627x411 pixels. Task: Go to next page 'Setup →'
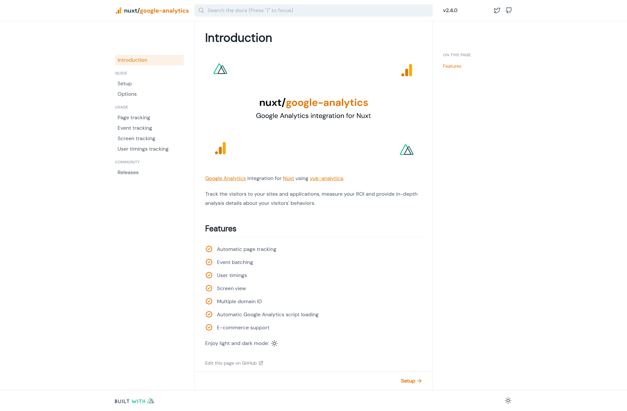[x=411, y=381]
